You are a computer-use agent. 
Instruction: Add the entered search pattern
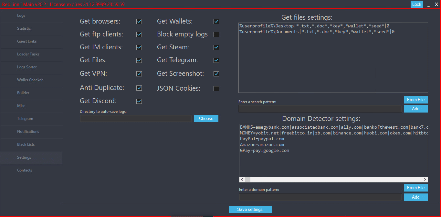click(416, 109)
